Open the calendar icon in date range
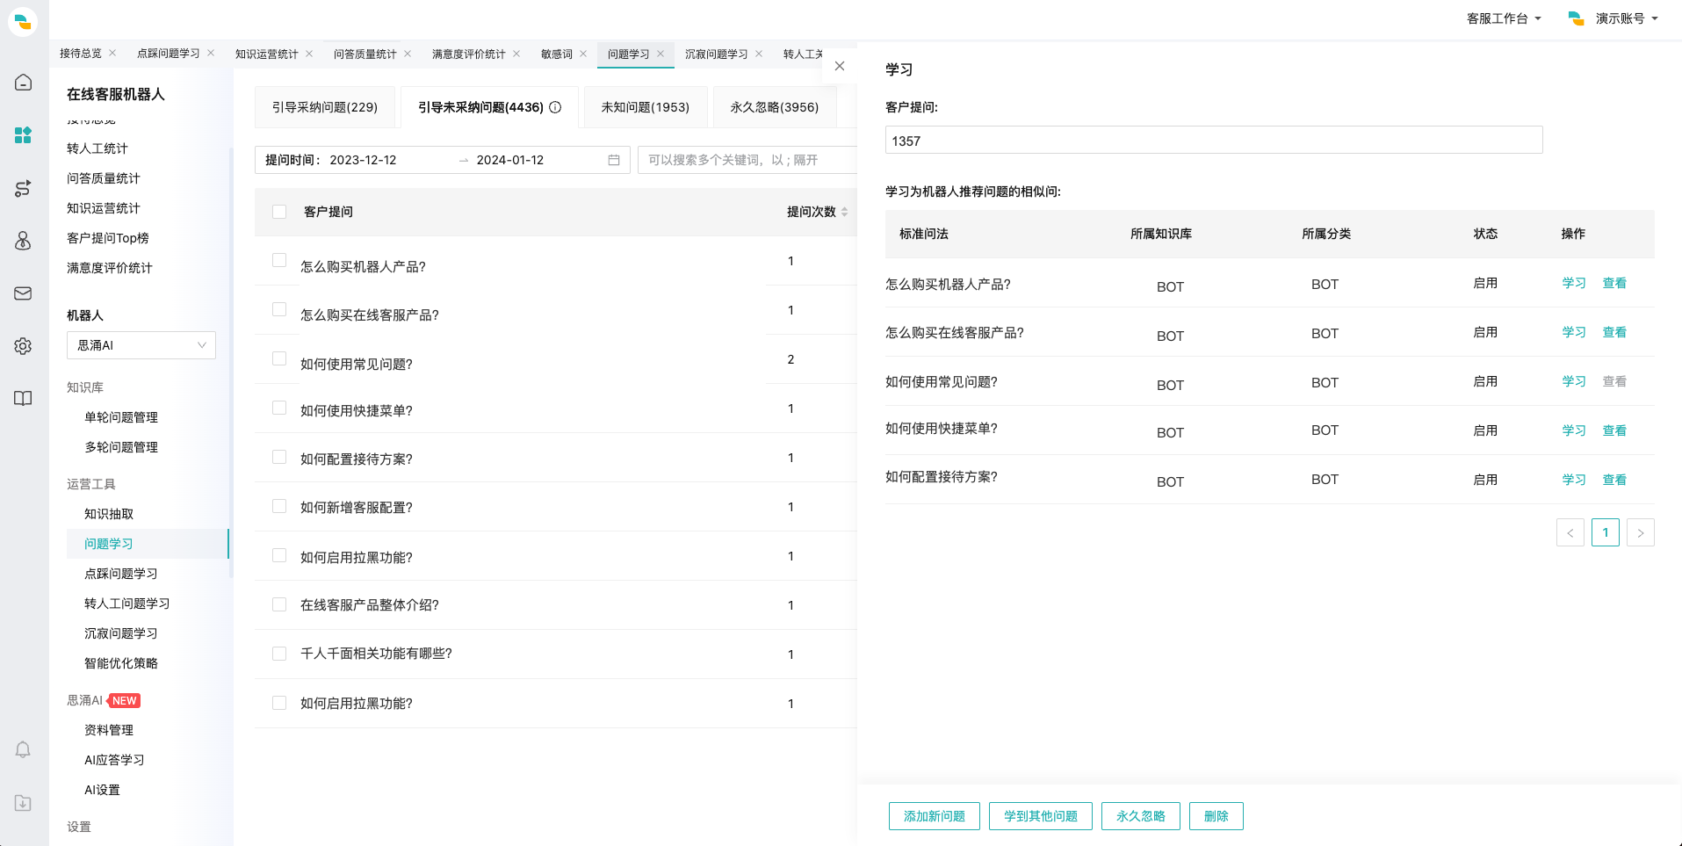 [x=614, y=160]
